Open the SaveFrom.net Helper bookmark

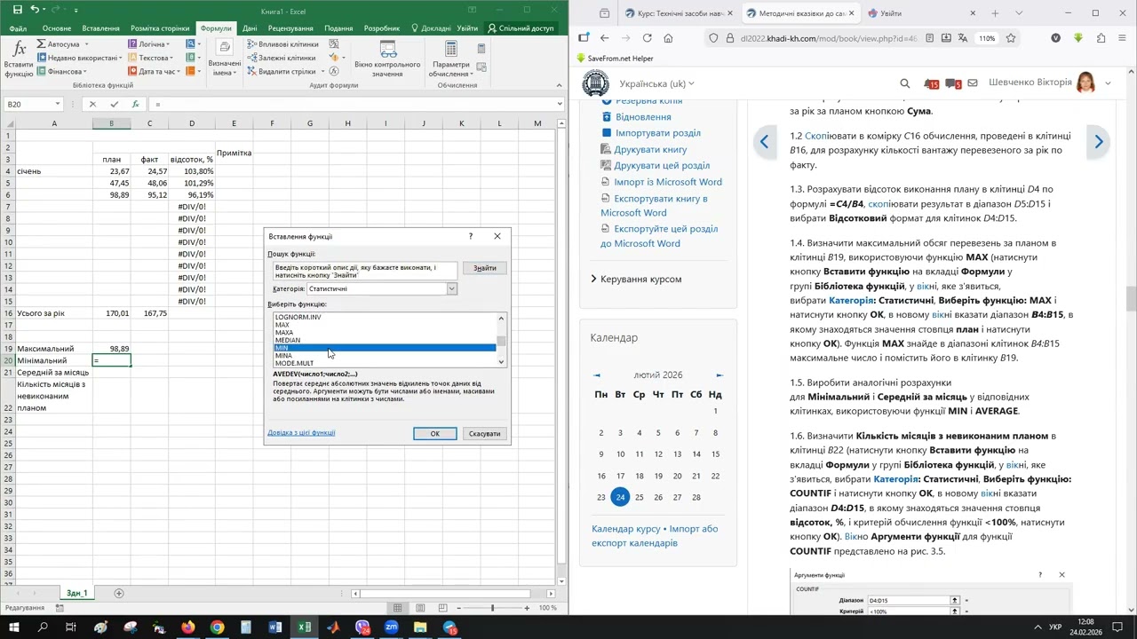pyautogui.click(x=615, y=59)
